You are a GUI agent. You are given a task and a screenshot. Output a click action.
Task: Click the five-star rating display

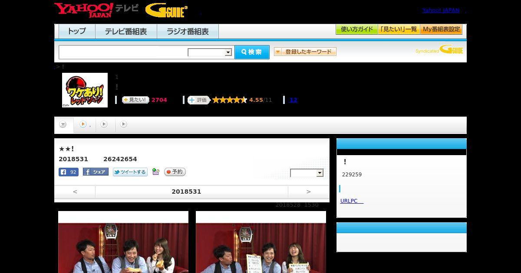pos(229,100)
